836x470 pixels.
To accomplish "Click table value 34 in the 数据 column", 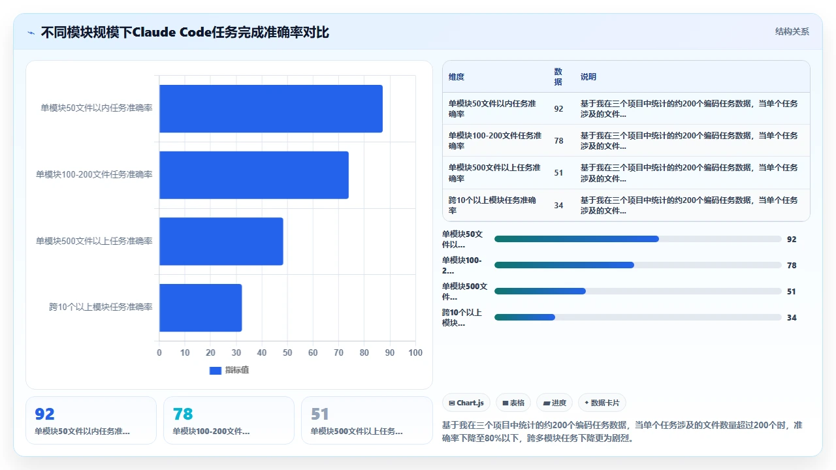I will [x=558, y=205].
